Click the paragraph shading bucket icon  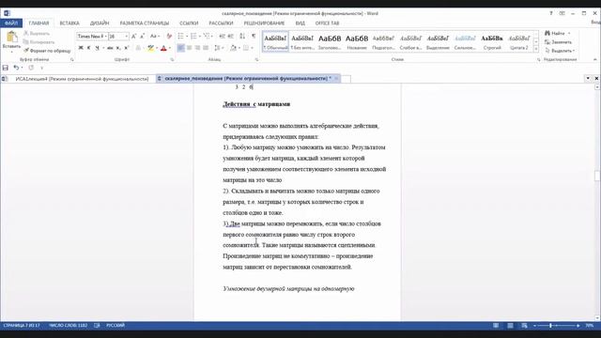coord(233,48)
